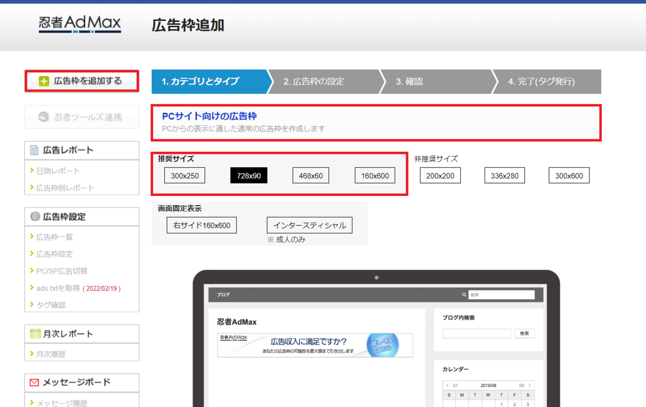
Task: Select step 3. 確認
Action: (x=436, y=82)
